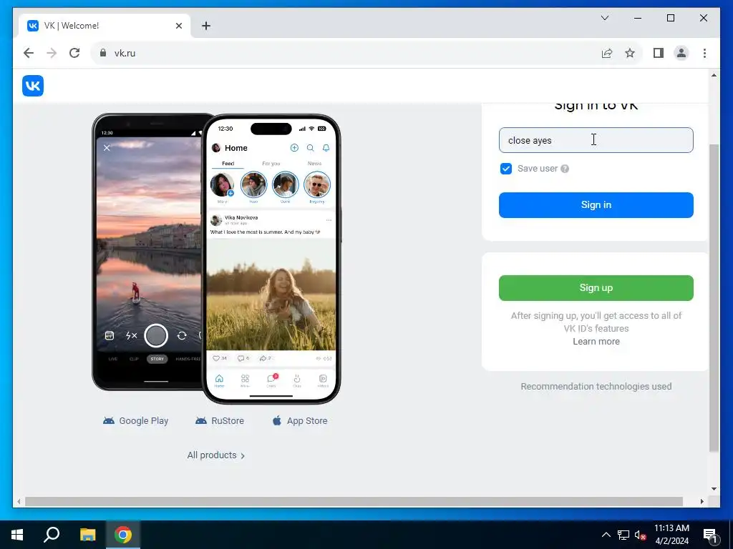The image size is (733, 549).
Task: Click the network icon in the tray
Action: point(623,535)
